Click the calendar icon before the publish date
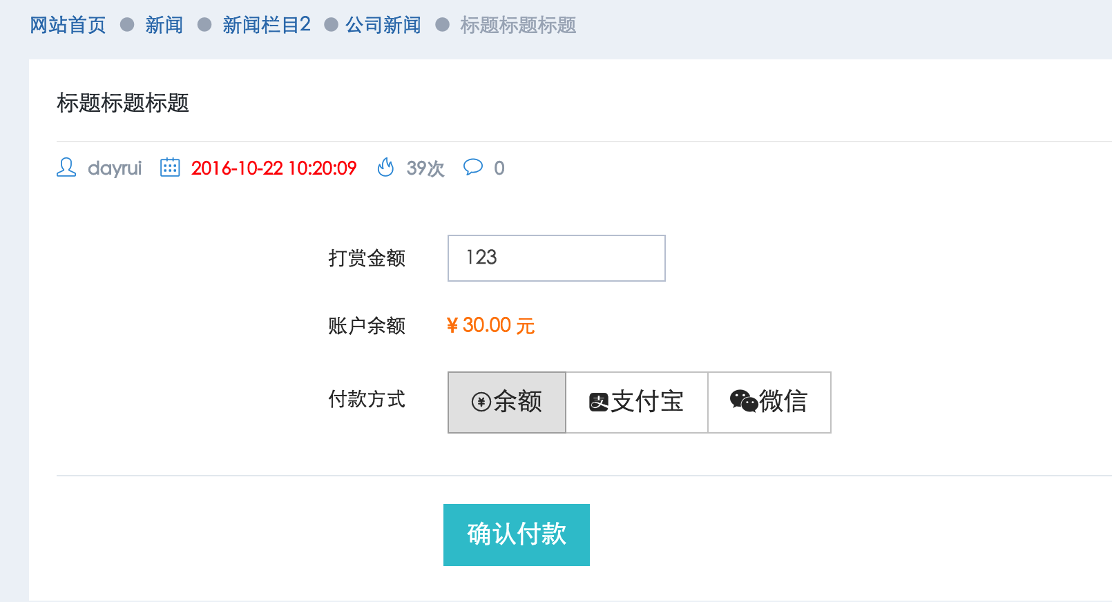Image resolution: width=1112 pixels, height=602 pixels. coord(169,167)
